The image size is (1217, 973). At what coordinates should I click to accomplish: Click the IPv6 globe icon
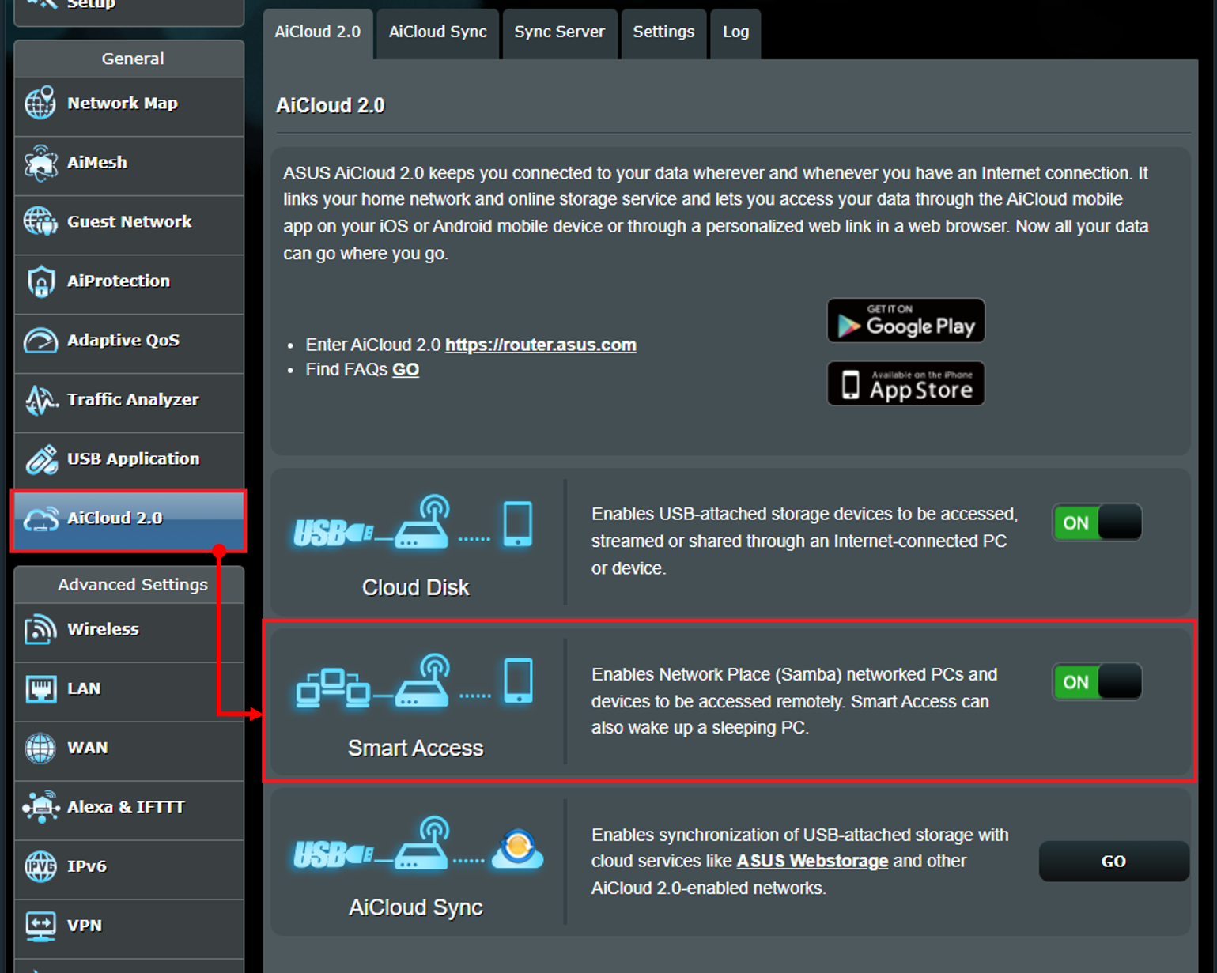(40, 867)
